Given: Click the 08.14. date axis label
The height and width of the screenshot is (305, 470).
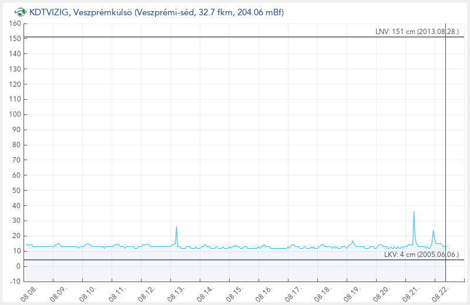Looking at the screenshot, I should 206,293.
